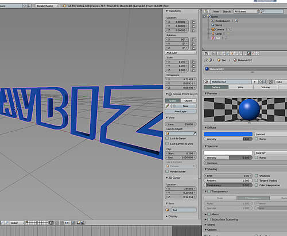Lock the Location X value
Image resolution: width=287 pixels, height=236 pixels.
pyautogui.click(x=193, y=22)
